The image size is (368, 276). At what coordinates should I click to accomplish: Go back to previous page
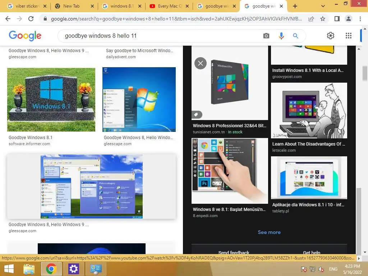click(8, 19)
